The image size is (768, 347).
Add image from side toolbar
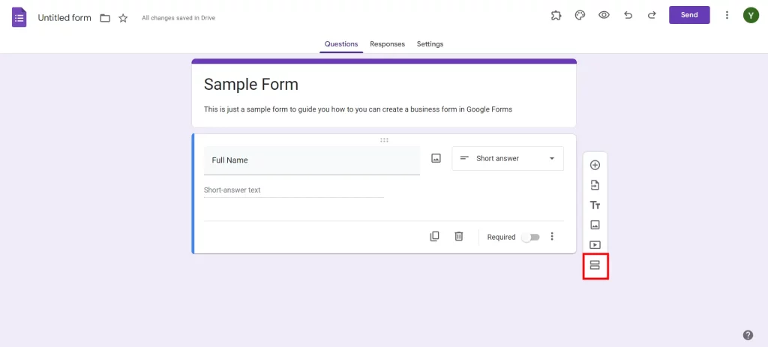point(595,225)
